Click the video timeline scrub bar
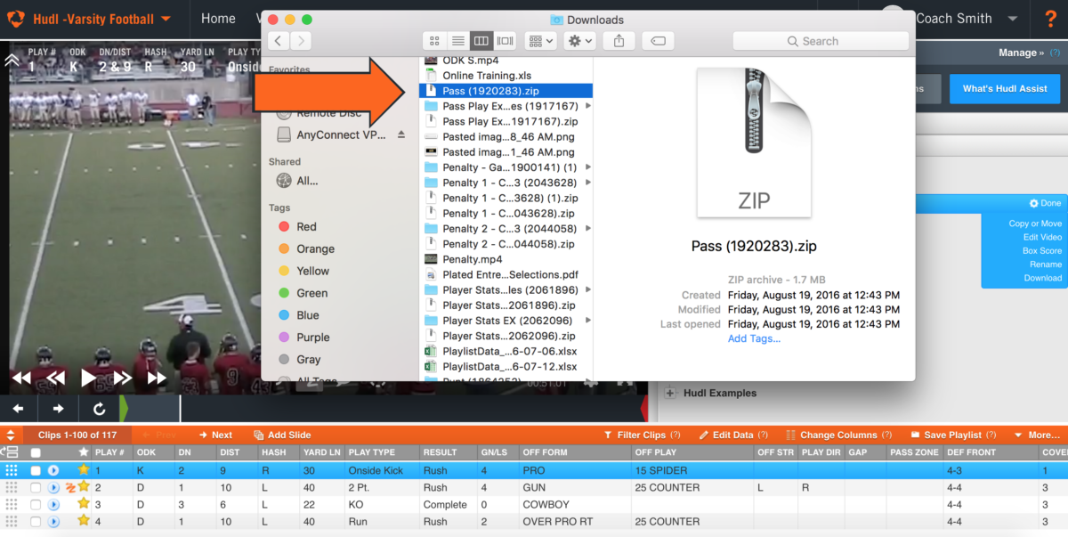The image size is (1068, 537). 383,409
